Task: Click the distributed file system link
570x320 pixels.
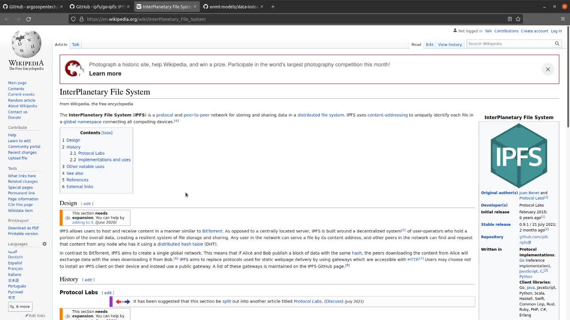Action: 321,115
